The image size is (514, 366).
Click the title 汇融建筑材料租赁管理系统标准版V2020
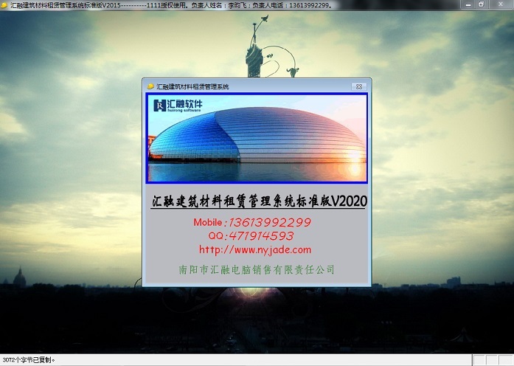[259, 201]
